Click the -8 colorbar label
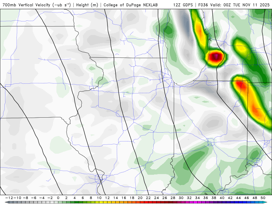The width and height of the screenshot is (272, 204). pos(26,198)
